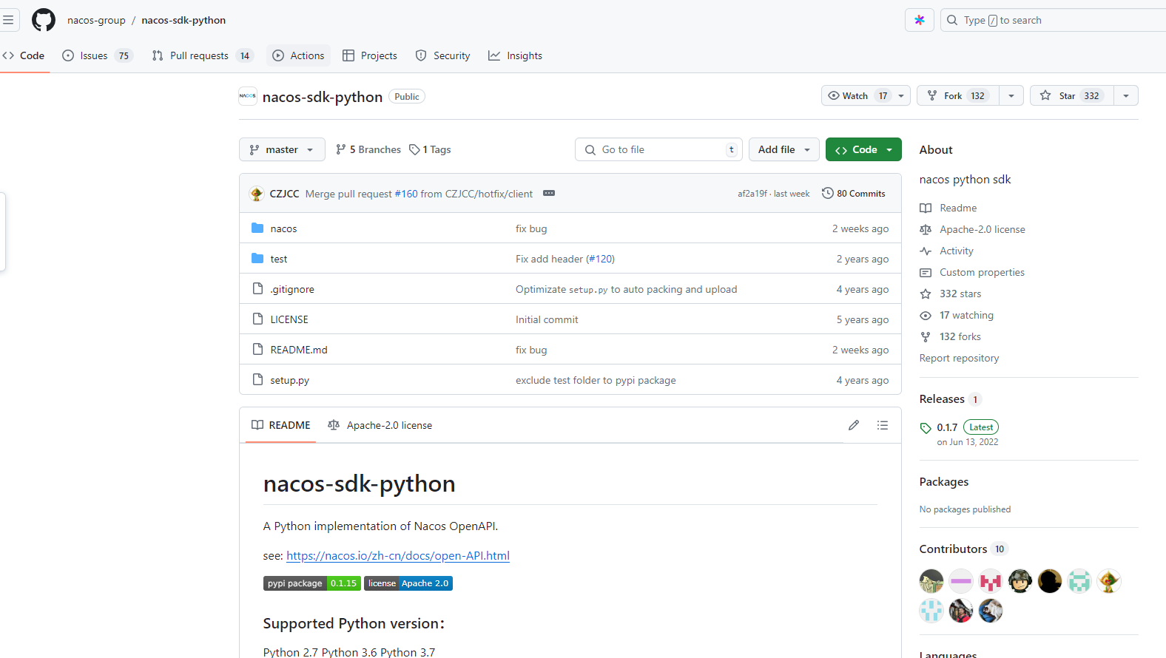Open the Watch notifications dropdown
1166x658 pixels.
pos(866,95)
